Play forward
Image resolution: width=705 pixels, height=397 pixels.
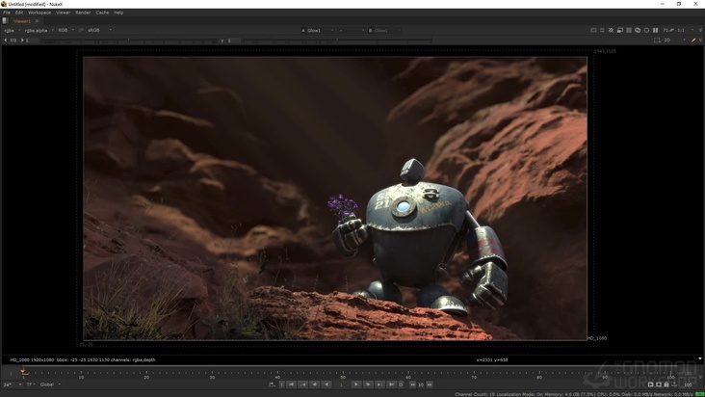(356, 384)
